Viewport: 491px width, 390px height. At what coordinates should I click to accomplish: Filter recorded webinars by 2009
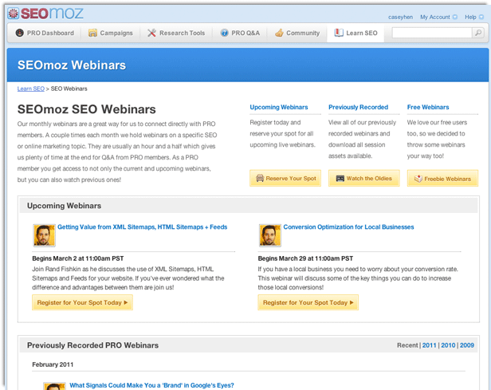[x=467, y=345]
